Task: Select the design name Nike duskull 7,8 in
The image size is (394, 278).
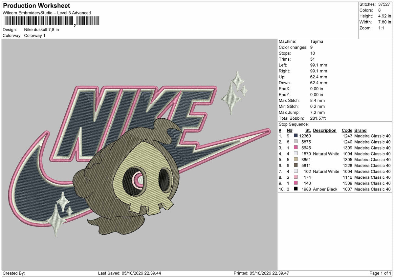Action: tap(42, 30)
